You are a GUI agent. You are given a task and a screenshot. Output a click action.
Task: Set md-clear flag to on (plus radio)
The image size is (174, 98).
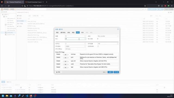coord(67,55)
